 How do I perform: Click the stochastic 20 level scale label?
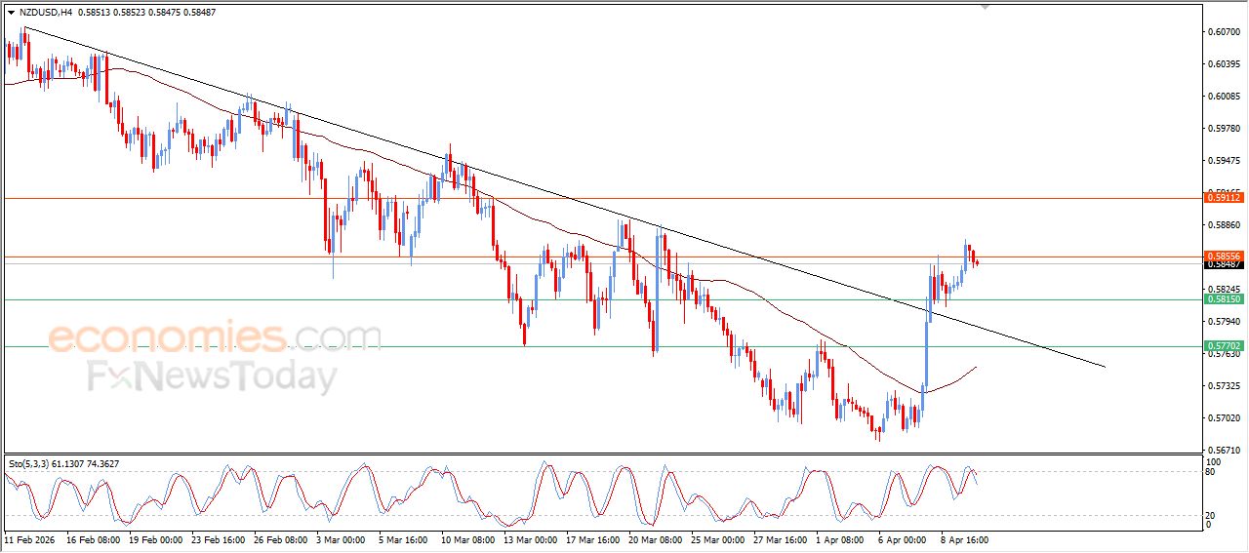pos(1212,515)
